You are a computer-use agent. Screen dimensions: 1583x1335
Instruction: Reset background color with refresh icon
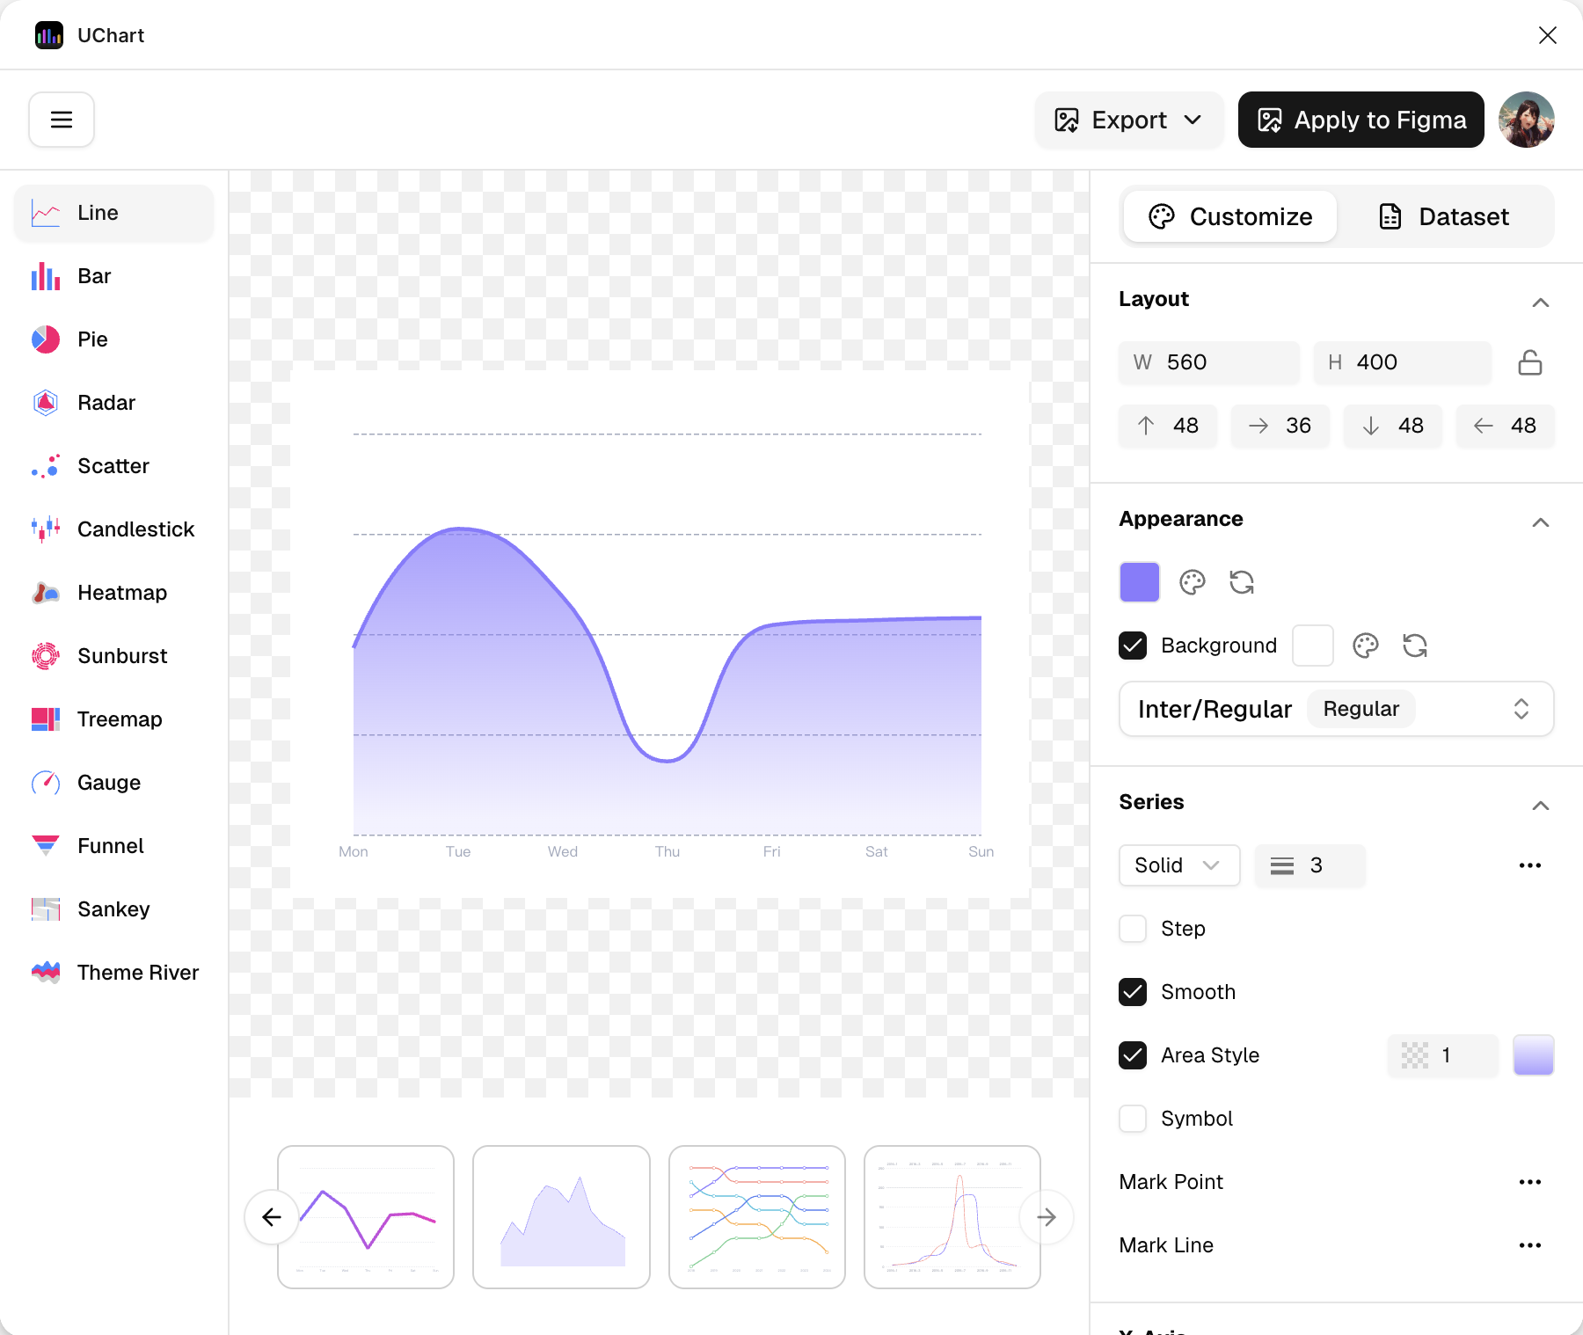(1414, 646)
